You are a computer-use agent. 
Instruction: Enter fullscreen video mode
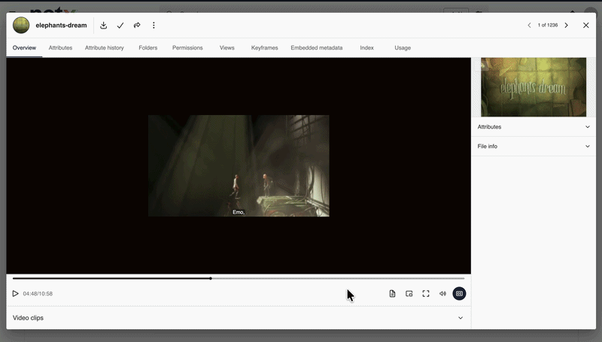426,294
